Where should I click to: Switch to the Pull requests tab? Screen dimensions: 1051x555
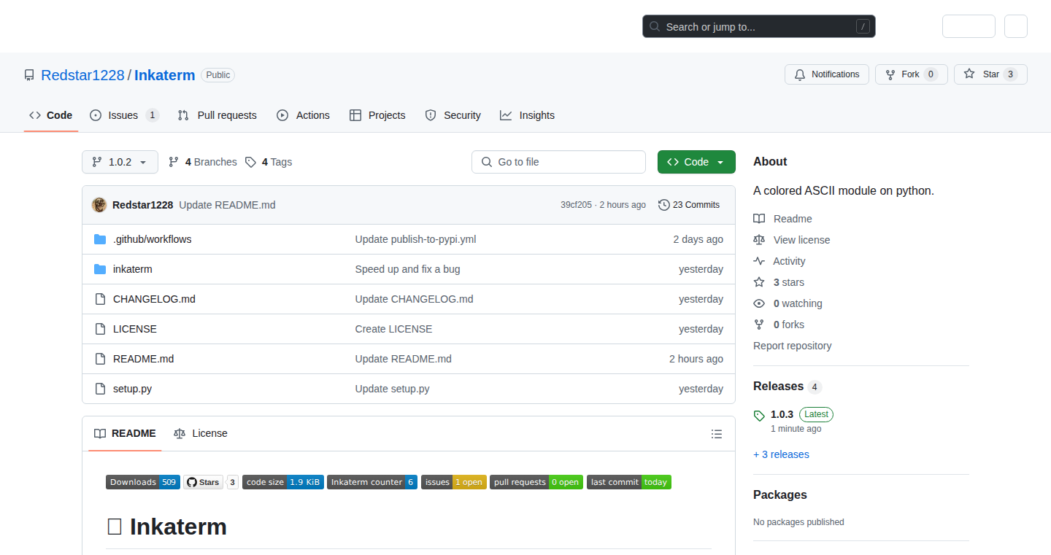pyautogui.click(x=217, y=115)
